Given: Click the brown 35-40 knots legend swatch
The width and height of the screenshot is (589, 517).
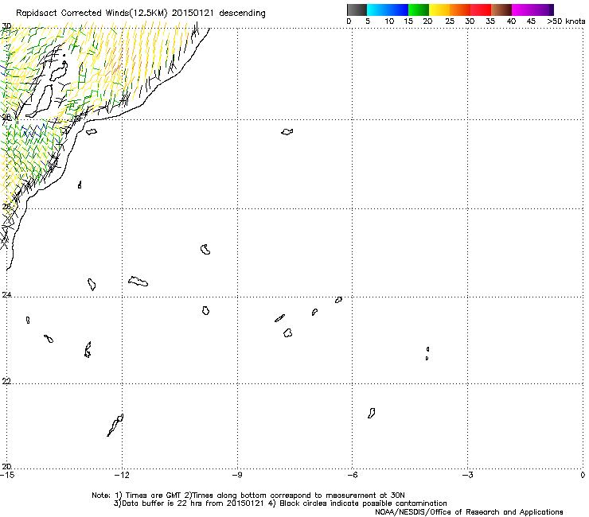Looking at the screenshot, I should click(x=501, y=10).
